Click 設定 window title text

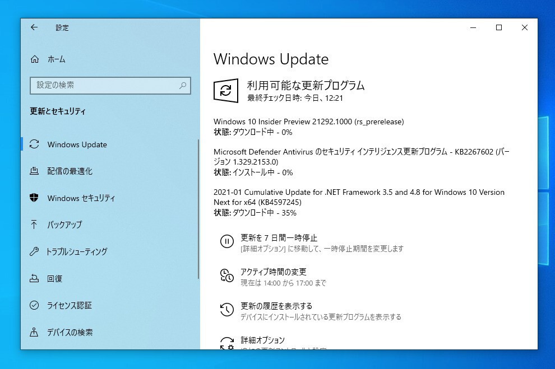point(62,27)
